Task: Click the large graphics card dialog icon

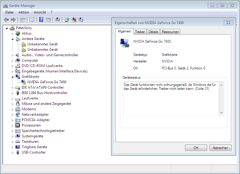Action: click(x=125, y=43)
